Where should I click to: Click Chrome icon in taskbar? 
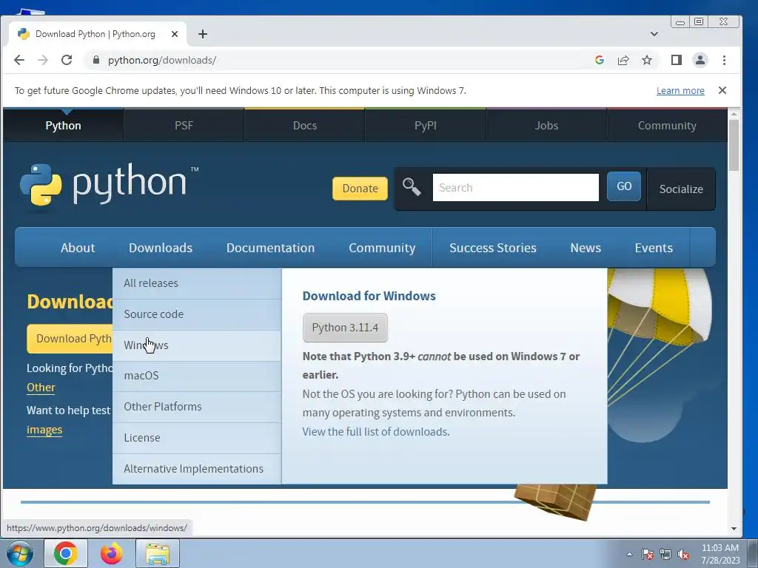[x=66, y=553]
